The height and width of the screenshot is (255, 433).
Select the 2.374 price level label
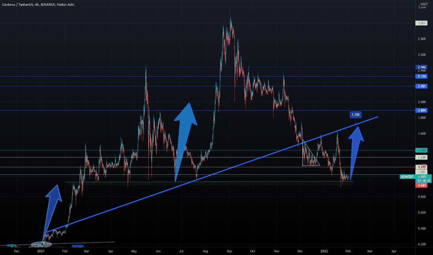[421, 76]
